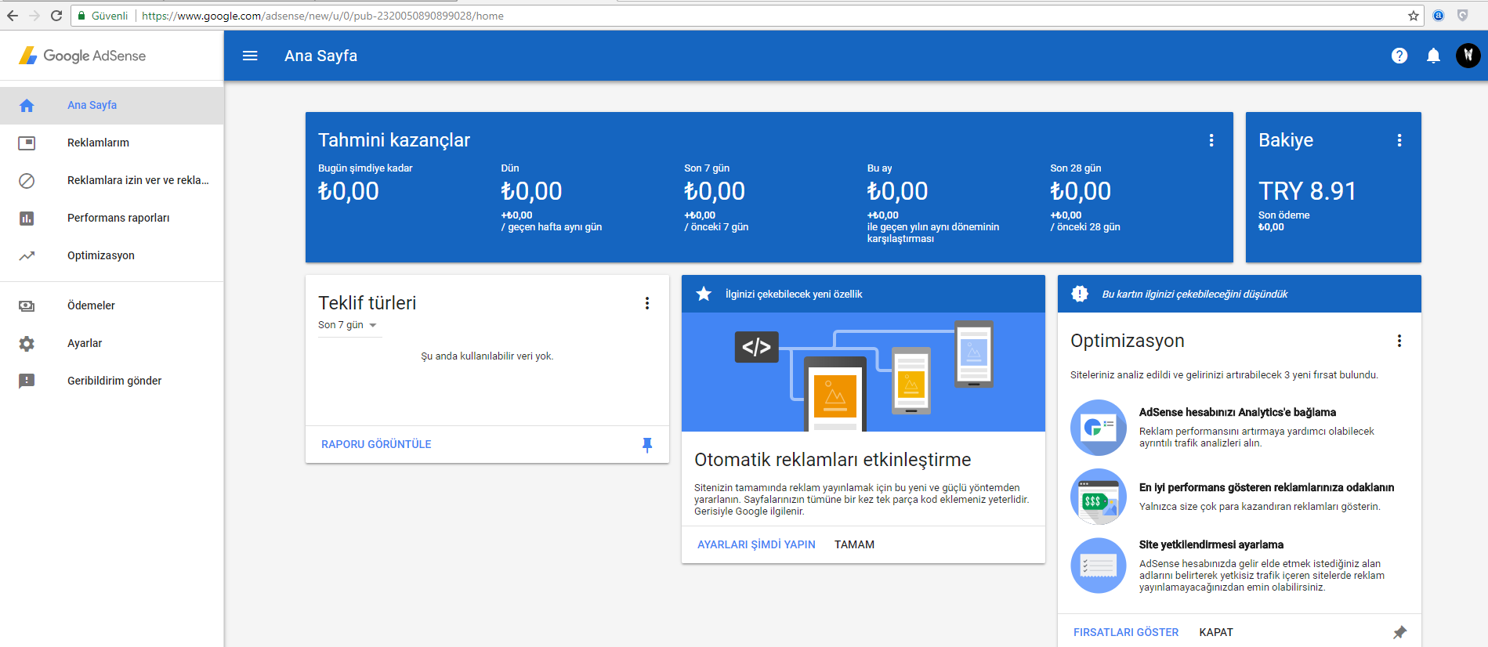Click the star icon on the new feature banner

click(704, 294)
